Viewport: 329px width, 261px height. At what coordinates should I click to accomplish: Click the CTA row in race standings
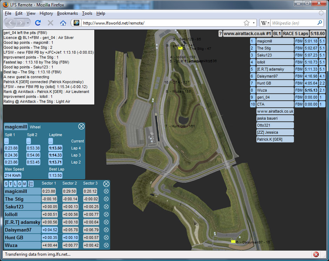[275, 104]
